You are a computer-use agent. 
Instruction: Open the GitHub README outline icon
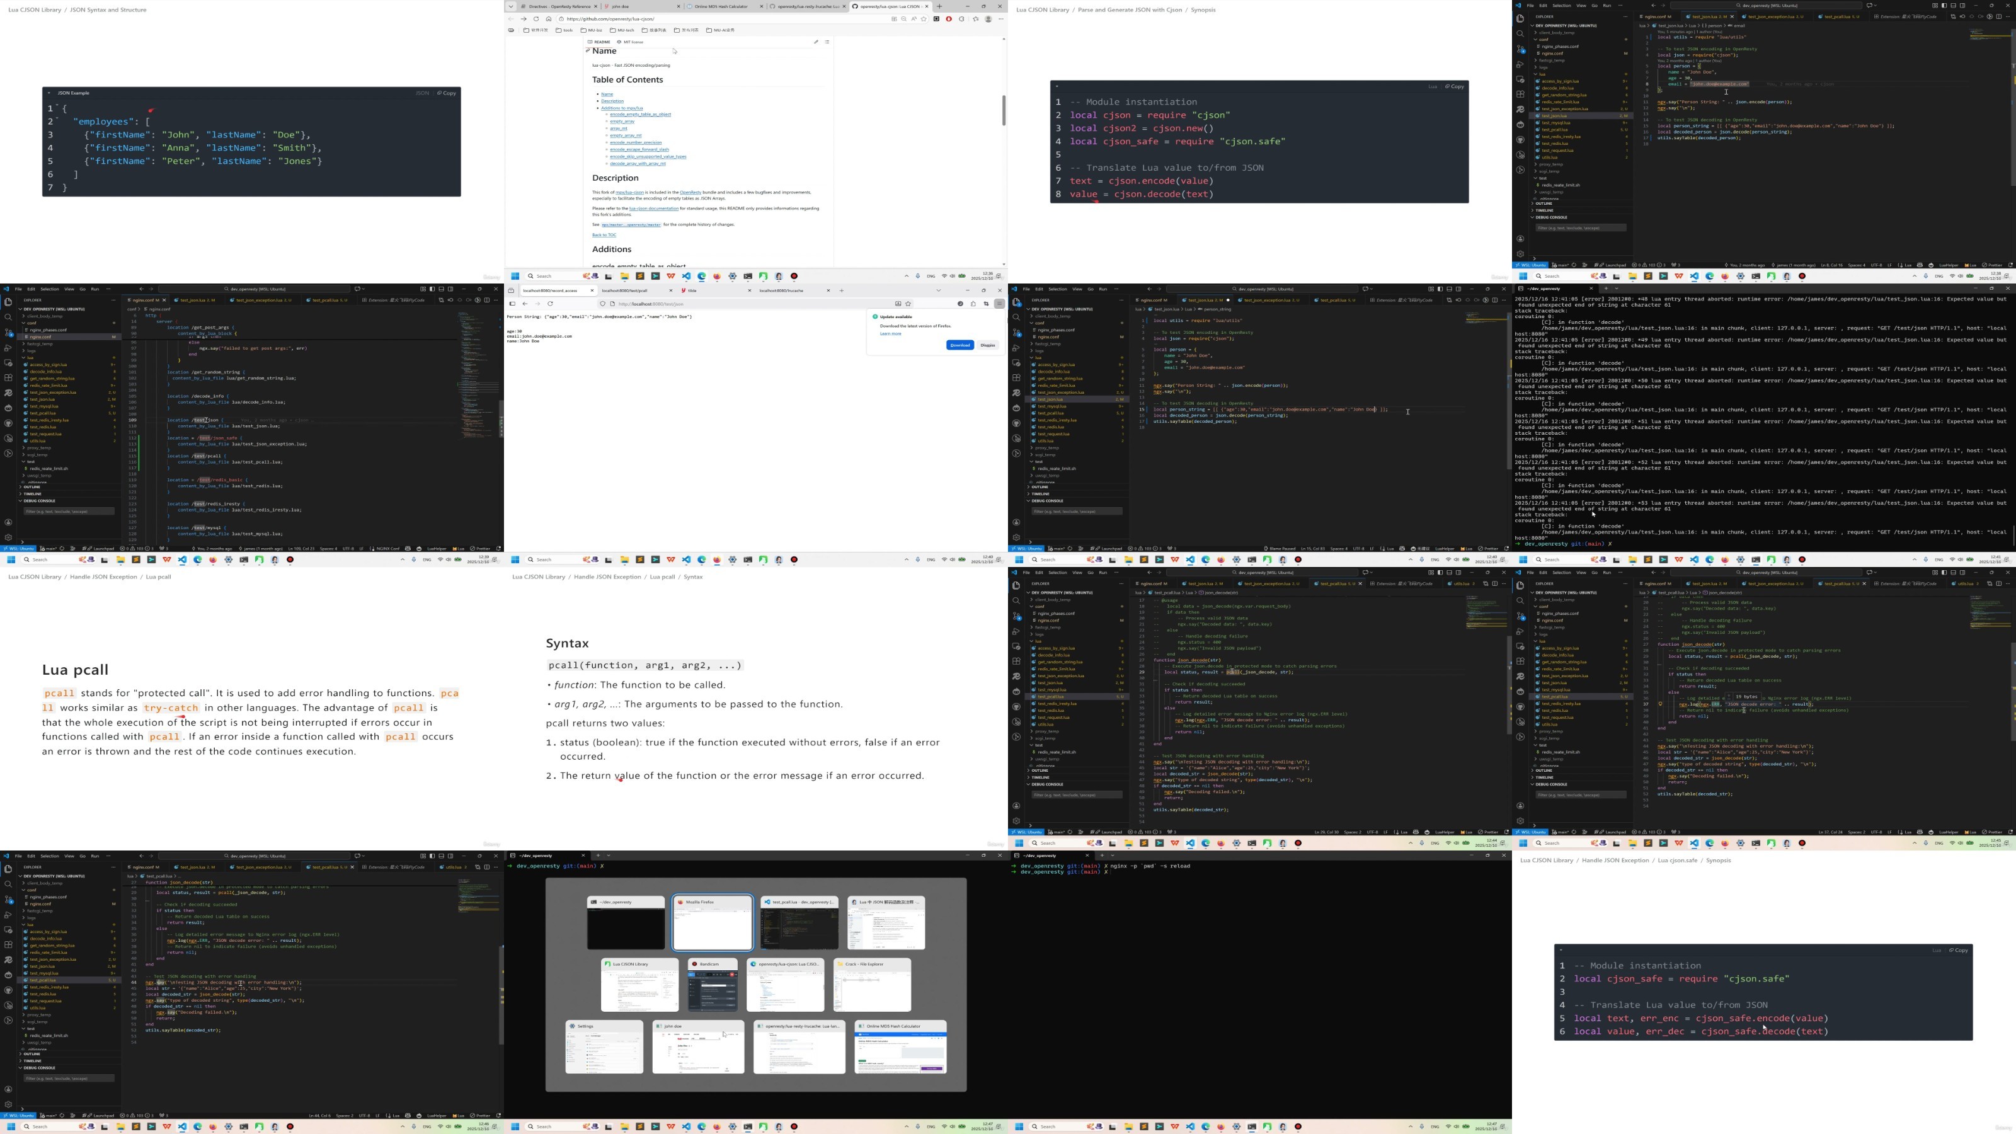(x=827, y=42)
